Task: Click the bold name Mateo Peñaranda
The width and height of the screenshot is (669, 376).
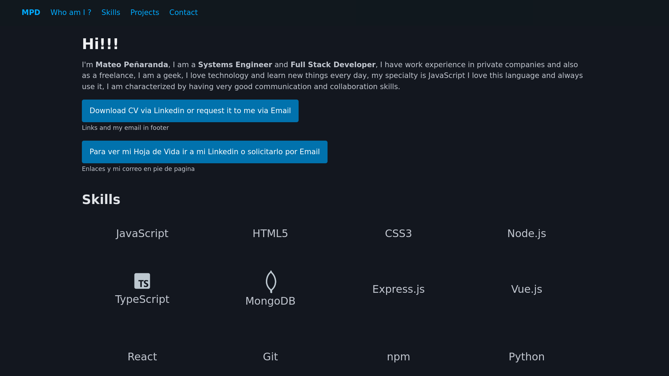Action: coord(132,65)
